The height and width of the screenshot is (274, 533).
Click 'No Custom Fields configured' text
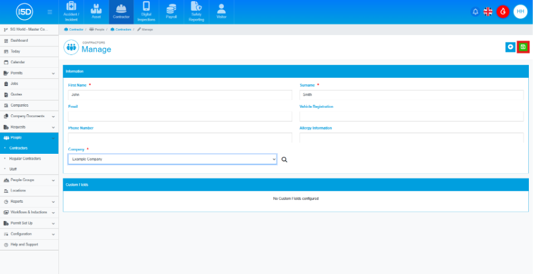[x=296, y=199]
